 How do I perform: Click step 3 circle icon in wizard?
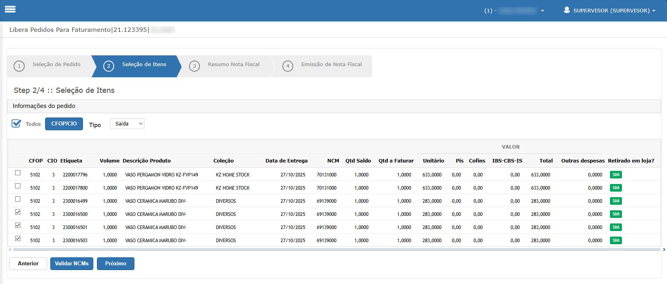pyautogui.click(x=194, y=66)
